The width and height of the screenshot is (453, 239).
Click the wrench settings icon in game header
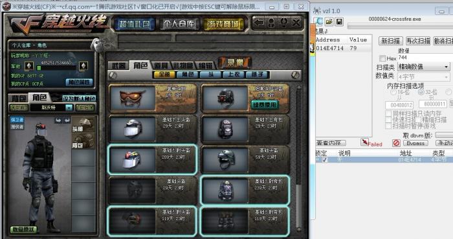click(x=283, y=23)
